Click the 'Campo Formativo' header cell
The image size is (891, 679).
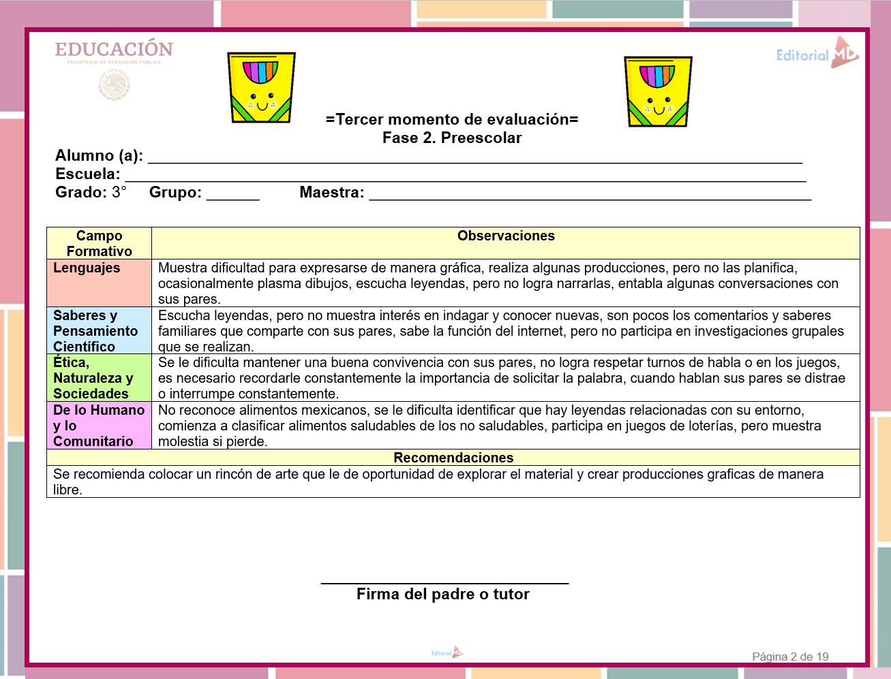point(100,243)
